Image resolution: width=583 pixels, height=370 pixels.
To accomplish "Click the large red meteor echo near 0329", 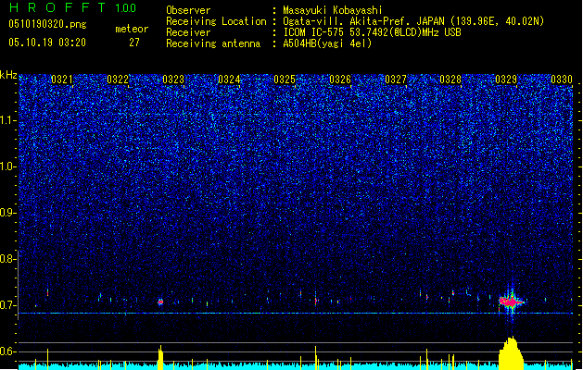I will [x=512, y=302].
